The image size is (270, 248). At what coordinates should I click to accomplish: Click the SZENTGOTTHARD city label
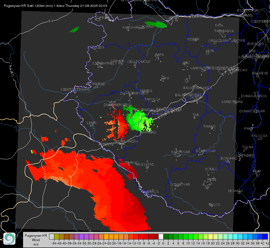[x=75, y=90]
